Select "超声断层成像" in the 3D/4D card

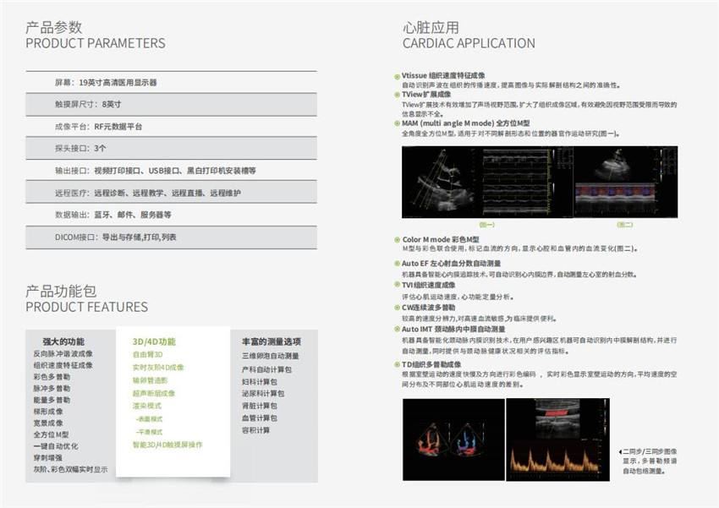click(154, 393)
